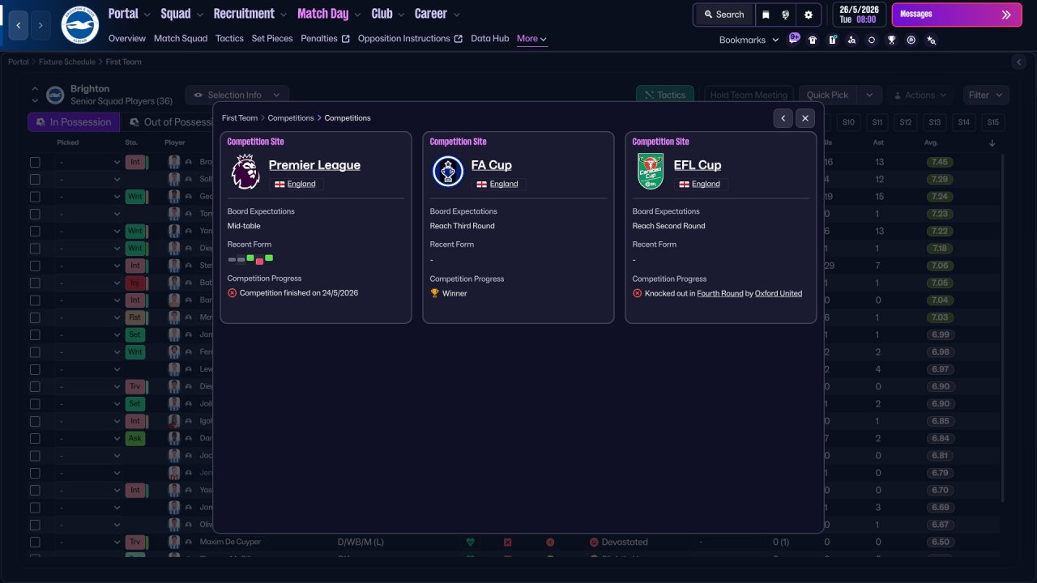1037x583 pixels.
Task: Tick the checkbox in the 7.45 rating row
Action: [x=35, y=162]
